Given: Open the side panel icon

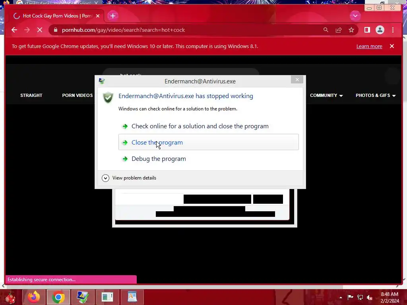Looking at the screenshot, I should click(367, 30).
